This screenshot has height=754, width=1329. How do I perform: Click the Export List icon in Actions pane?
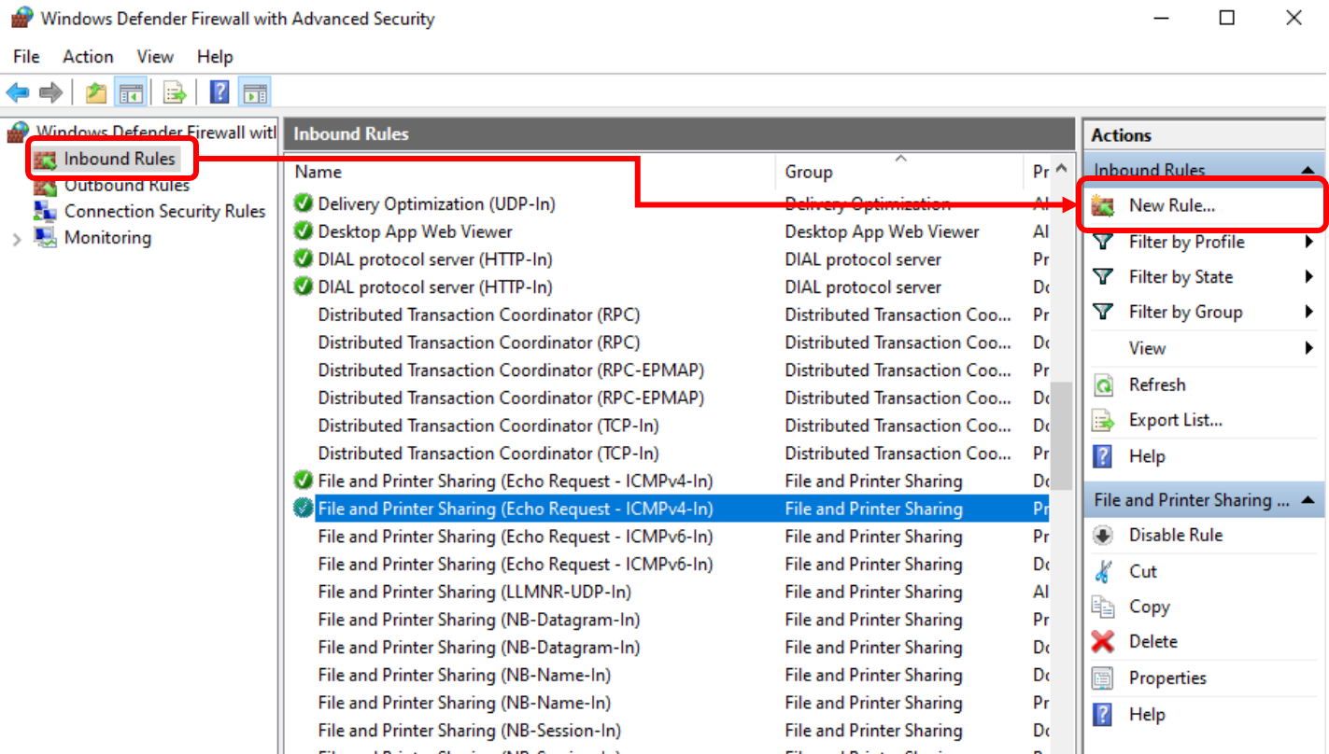[1103, 420]
